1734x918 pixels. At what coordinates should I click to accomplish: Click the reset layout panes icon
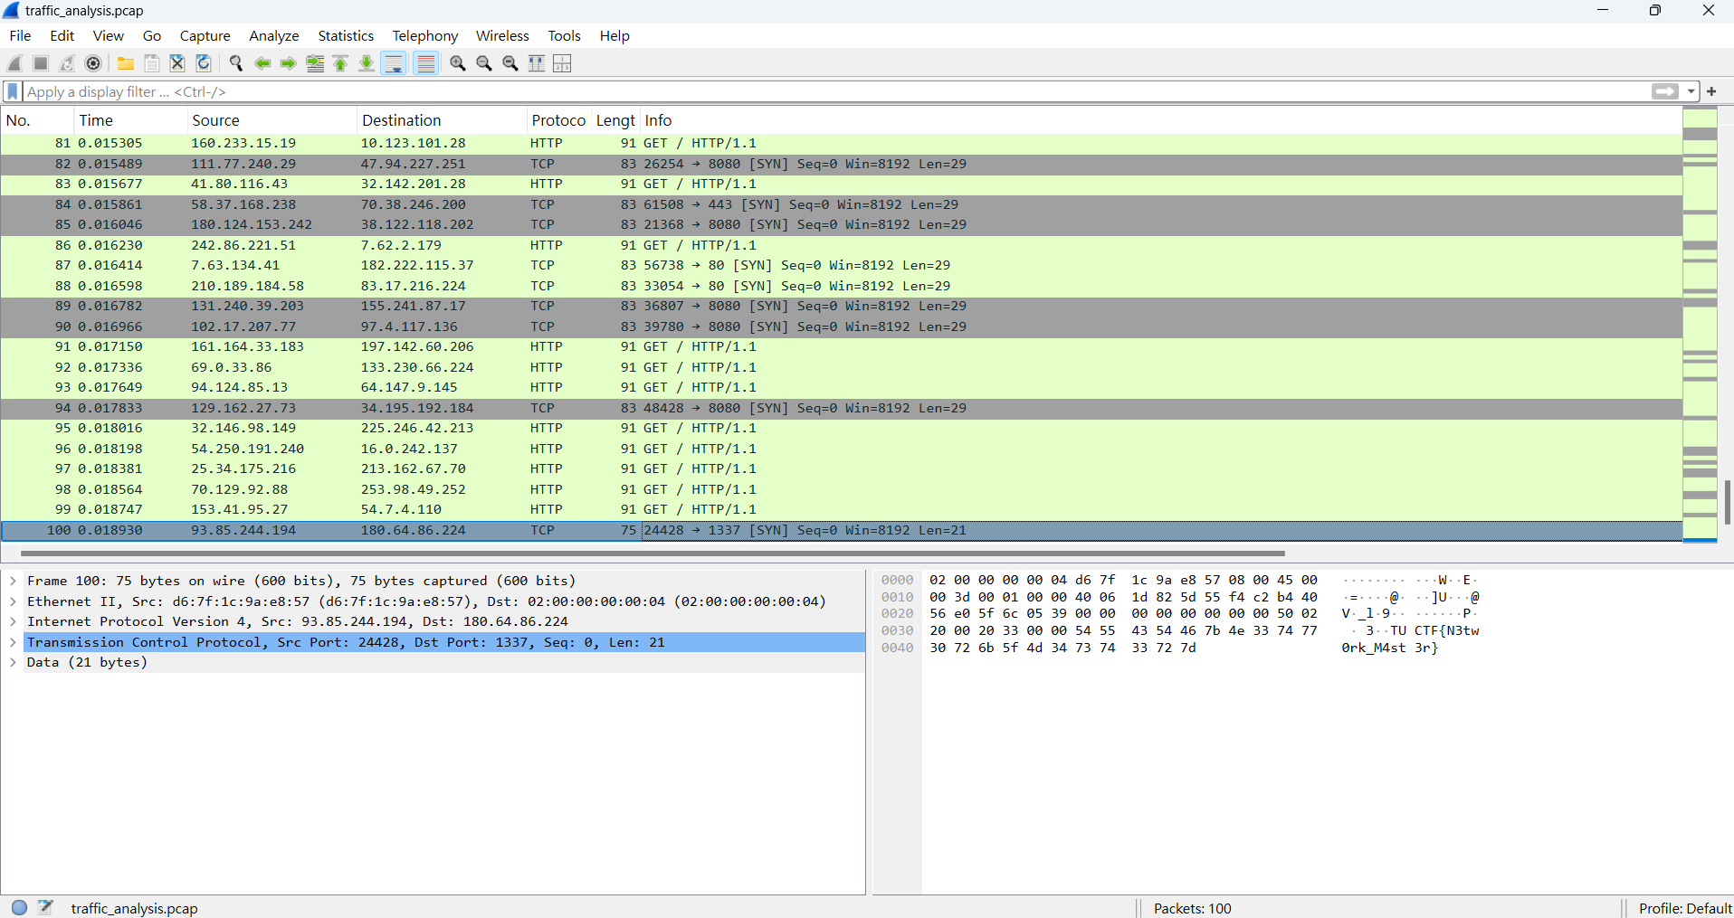(x=562, y=63)
